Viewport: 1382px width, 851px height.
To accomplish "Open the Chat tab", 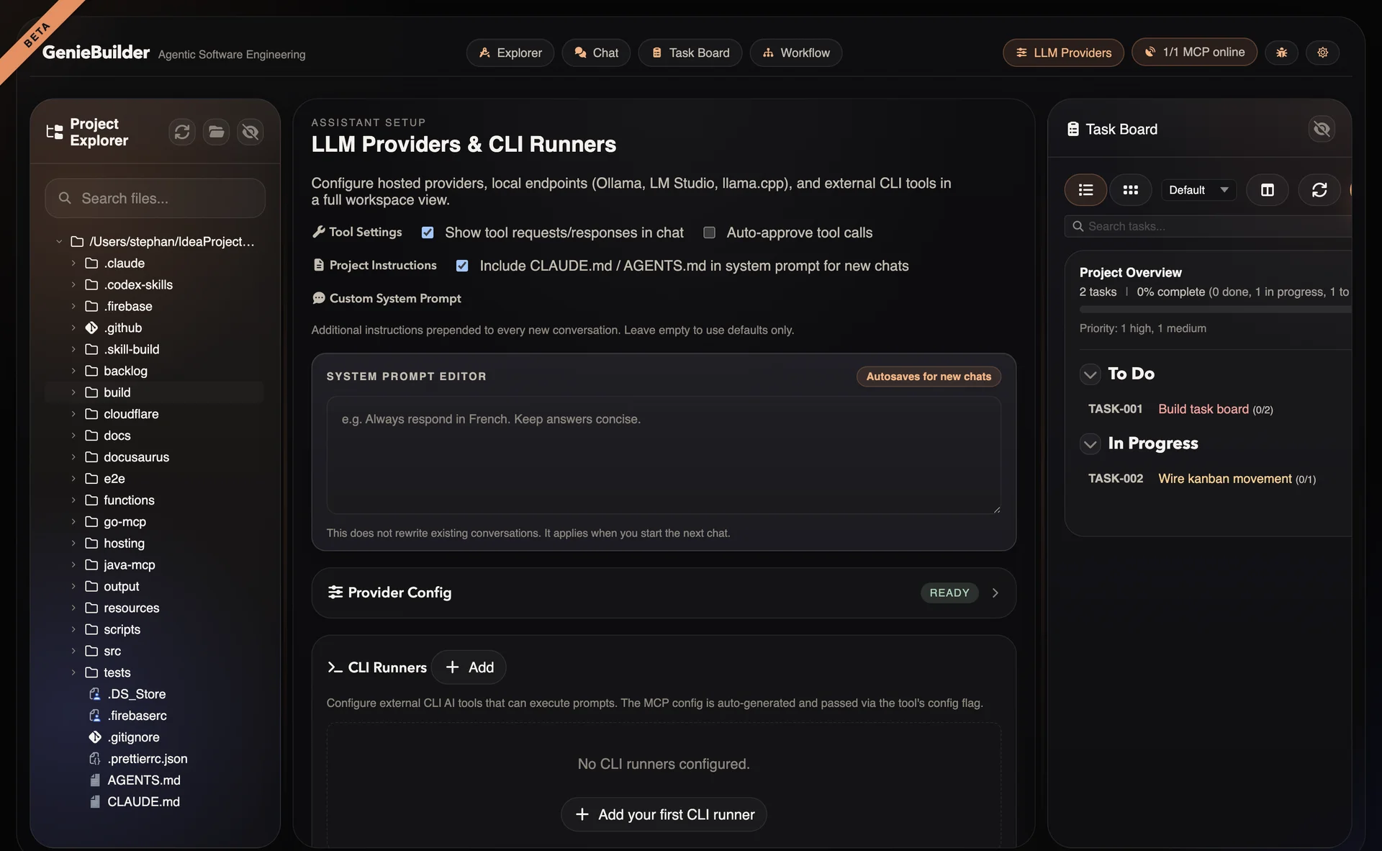I will pos(596,53).
